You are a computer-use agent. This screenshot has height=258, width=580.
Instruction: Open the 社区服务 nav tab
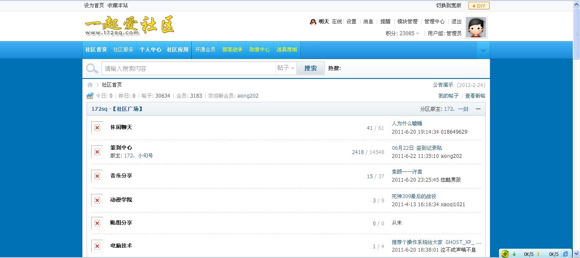point(123,50)
